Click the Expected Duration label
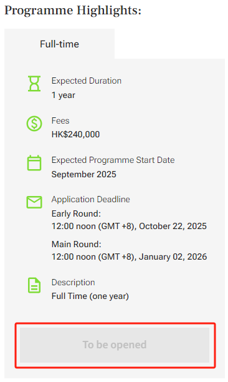Screen dimensions: 228x382 [x=87, y=81]
